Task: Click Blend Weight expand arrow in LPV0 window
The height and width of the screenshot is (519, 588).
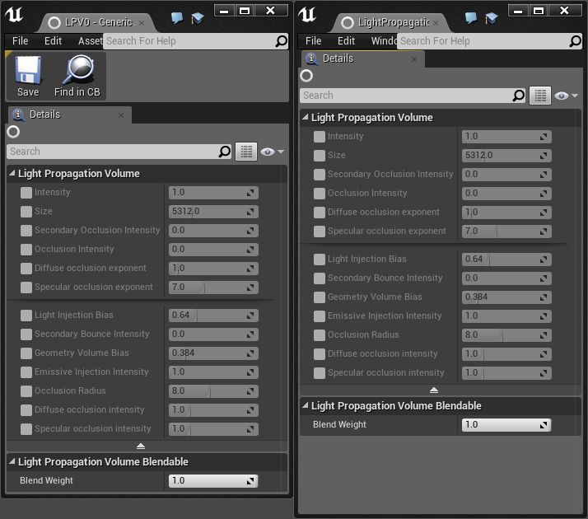Action: [x=250, y=481]
